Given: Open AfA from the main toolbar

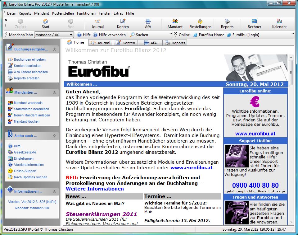Looking at the screenshot, I should click(148, 24).
